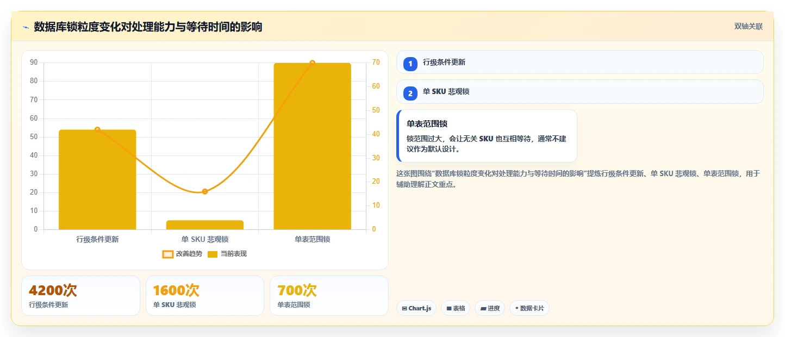Screen dimensions: 785x337
Task: Click the icon inside the 表格 tag
Action: [449, 309]
